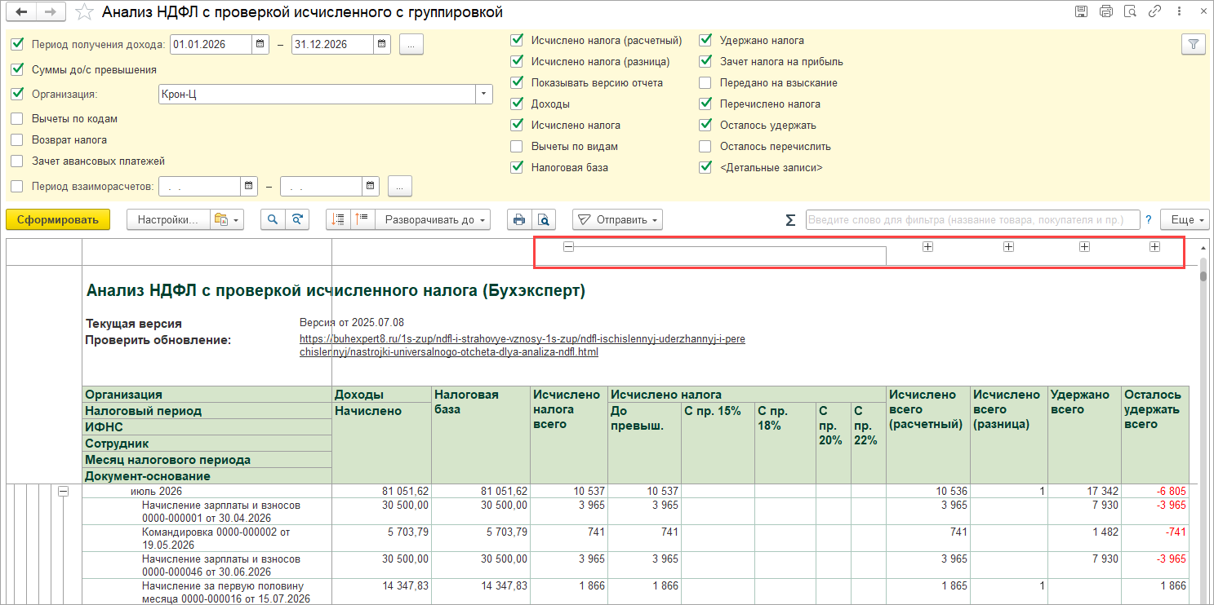
Task: Save the report with the diskette icon
Action: pos(1082,11)
